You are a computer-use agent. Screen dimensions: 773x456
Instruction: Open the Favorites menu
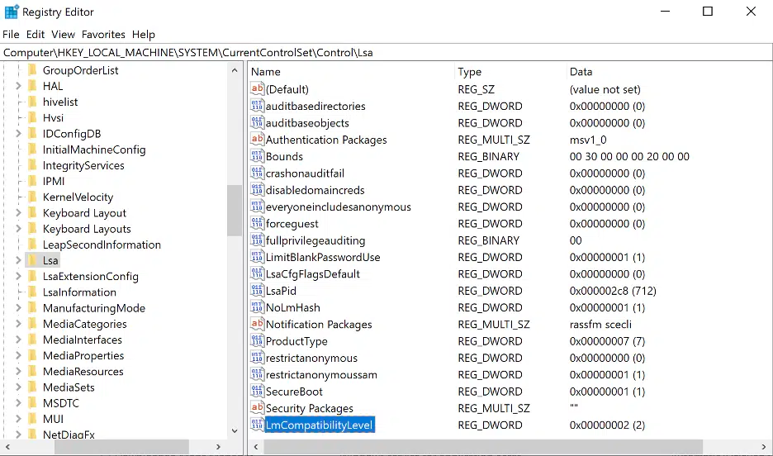pos(103,34)
